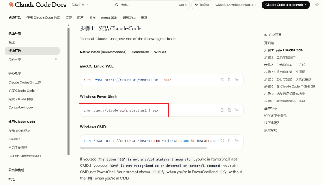Jump to 初学者专业提示 section
Viewport: 324px width, 185px height.
coord(275,115)
